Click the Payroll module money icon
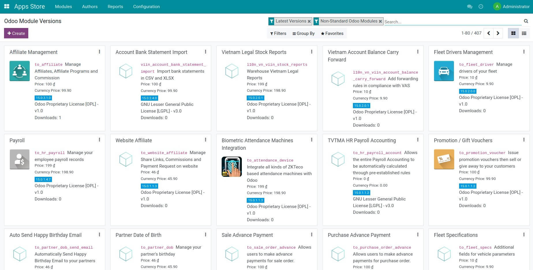This screenshot has height=270, width=533. click(19, 159)
